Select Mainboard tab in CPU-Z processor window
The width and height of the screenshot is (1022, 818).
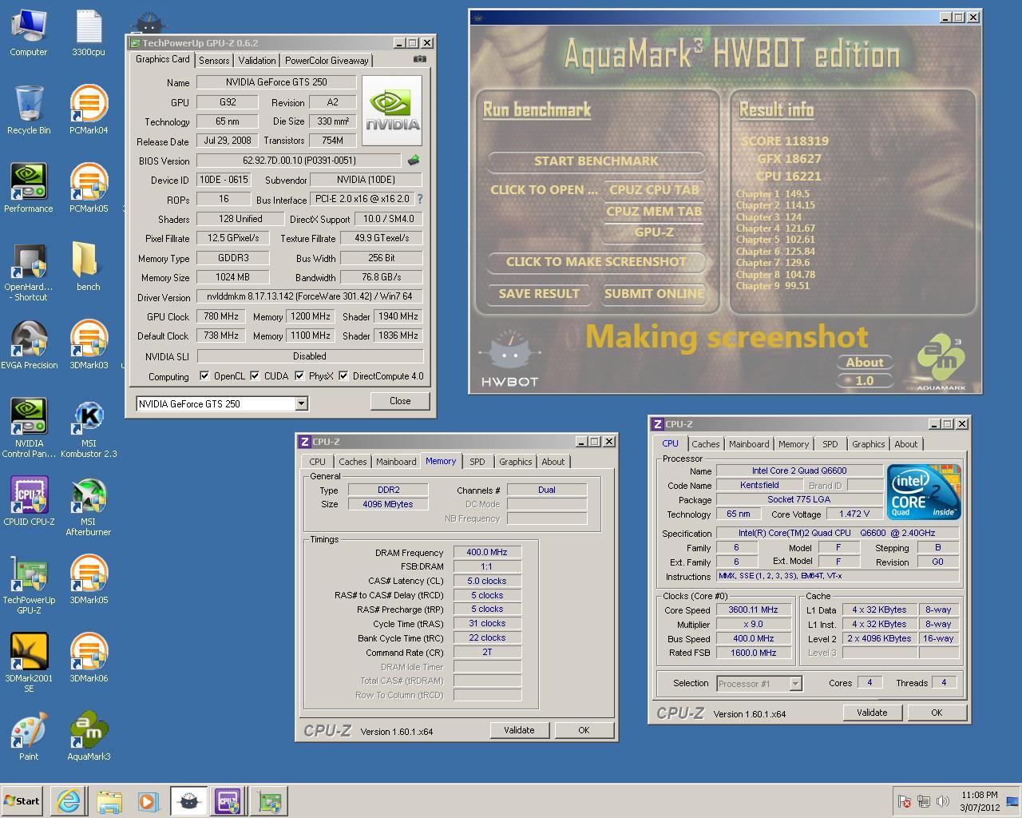point(749,444)
